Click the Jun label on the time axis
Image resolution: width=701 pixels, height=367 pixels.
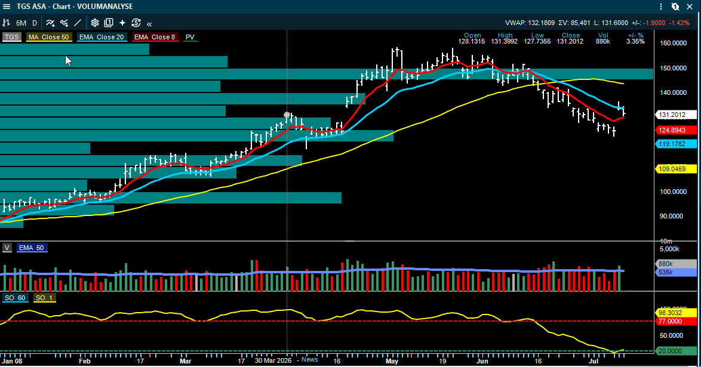point(482,361)
